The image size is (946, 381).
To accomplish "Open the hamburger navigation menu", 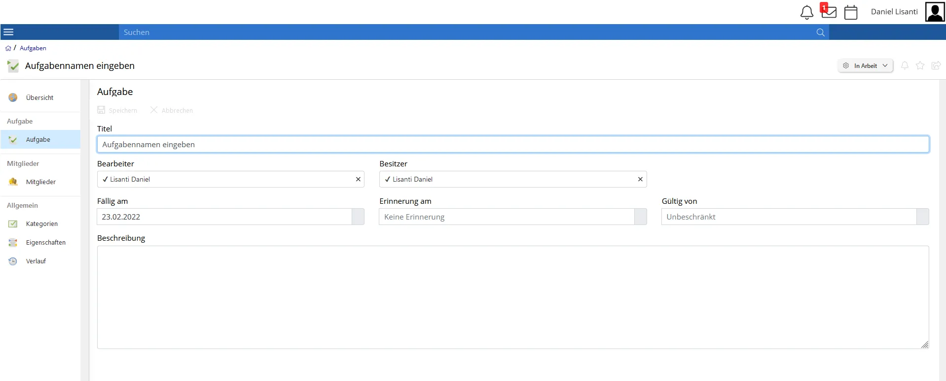I will click(x=8, y=32).
